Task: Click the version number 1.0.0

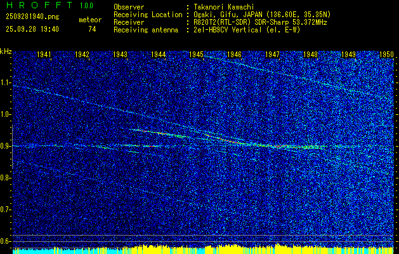Action: click(86, 6)
